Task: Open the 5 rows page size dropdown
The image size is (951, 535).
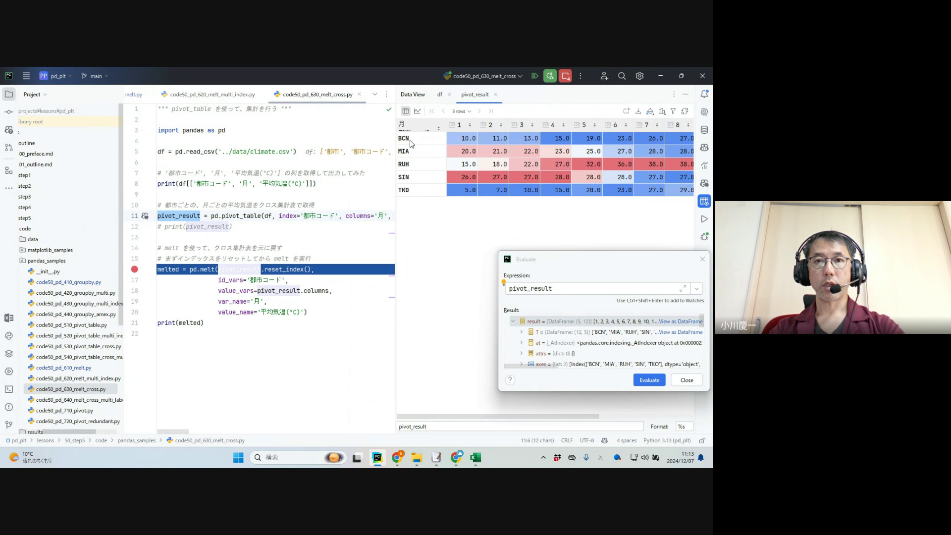Action: (x=461, y=111)
